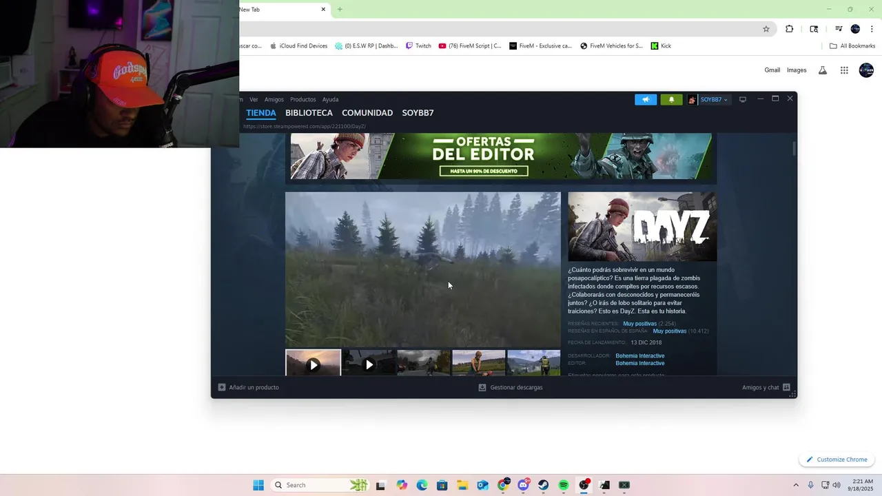Click the Customize Chrome button

837,459
